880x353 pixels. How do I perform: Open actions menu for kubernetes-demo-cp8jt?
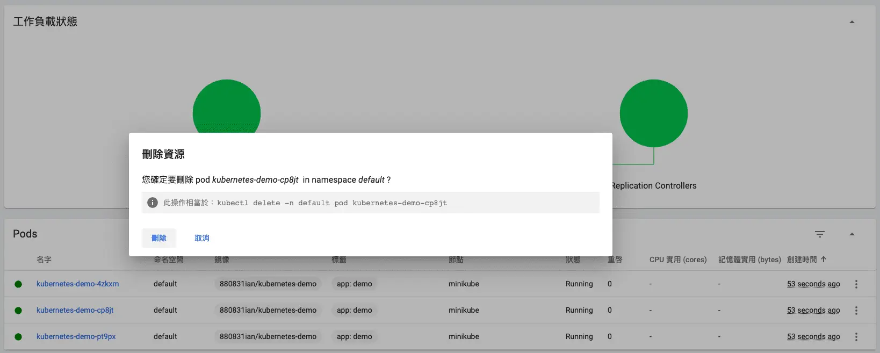pyautogui.click(x=856, y=311)
